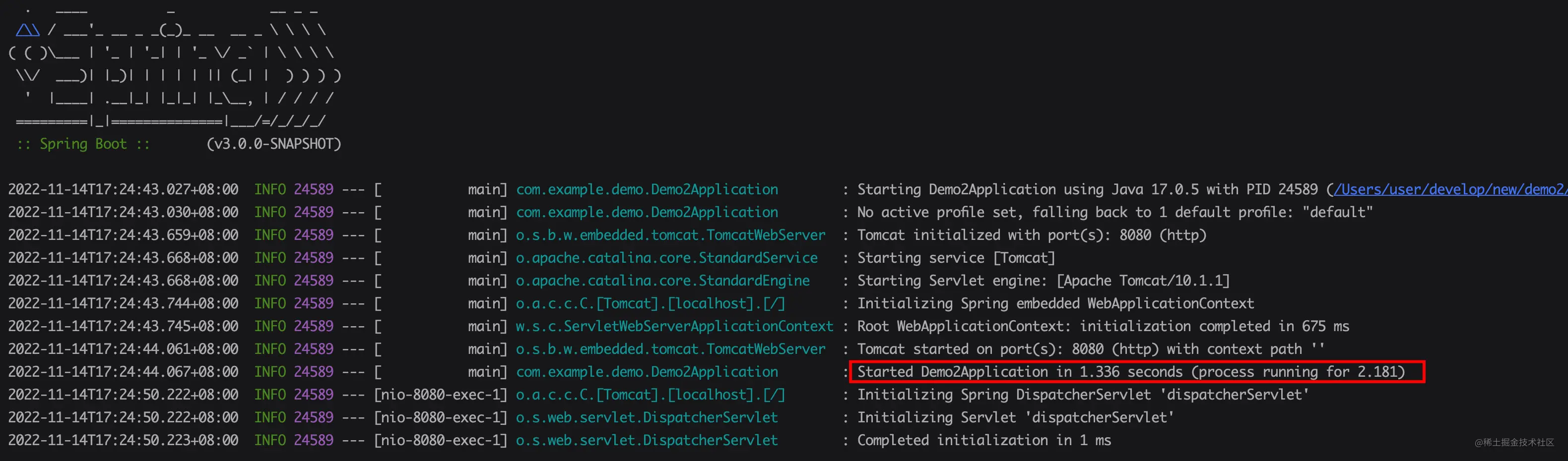Click timestamp 2022-11-14T17:24:43.659+08:00
1568x461 pixels.
pyautogui.click(x=123, y=235)
